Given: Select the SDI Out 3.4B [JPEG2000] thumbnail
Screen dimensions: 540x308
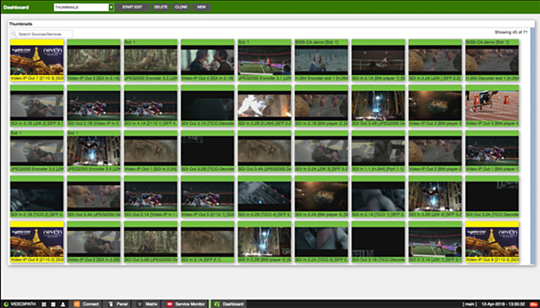Looking at the screenshot, I should pyautogui.click(x=378, y=106).
